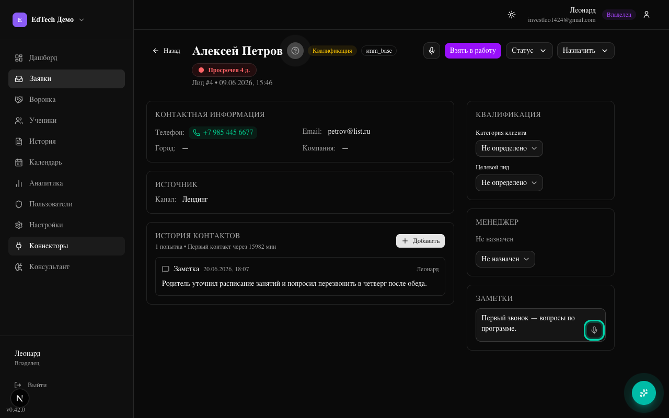Click the Консультант brain icon
The height and width of the screenshot is (418, 669).
point(19,267)
